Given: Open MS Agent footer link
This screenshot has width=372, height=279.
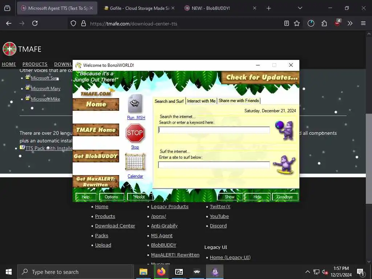Looking at the screenshot, I should [x=162, y=235].
